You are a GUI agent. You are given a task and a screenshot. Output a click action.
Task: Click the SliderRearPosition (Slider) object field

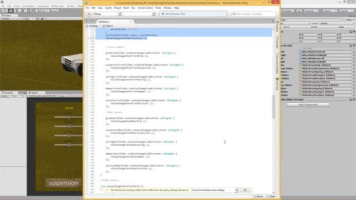pyautogui.click(x=325, y=95)
